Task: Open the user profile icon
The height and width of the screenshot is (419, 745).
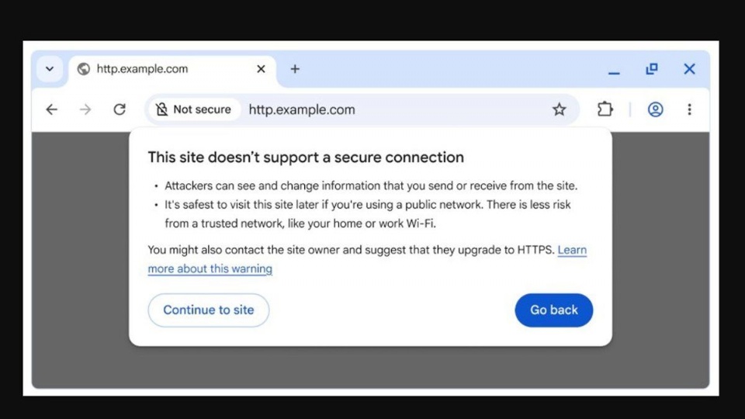Action: [656, 109]
